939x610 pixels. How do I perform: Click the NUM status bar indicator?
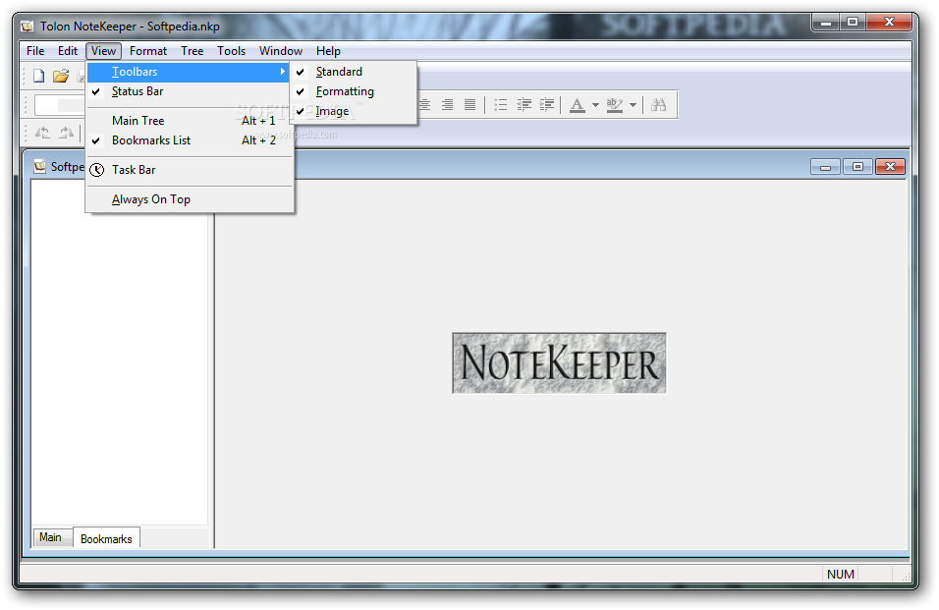click(840, 574)
